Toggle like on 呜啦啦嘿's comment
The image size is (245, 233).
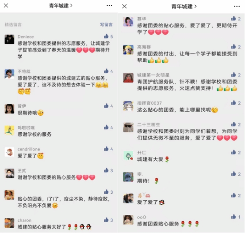click(106, 127)
